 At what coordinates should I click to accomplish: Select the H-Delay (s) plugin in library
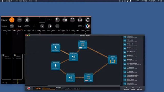(133, 41)
